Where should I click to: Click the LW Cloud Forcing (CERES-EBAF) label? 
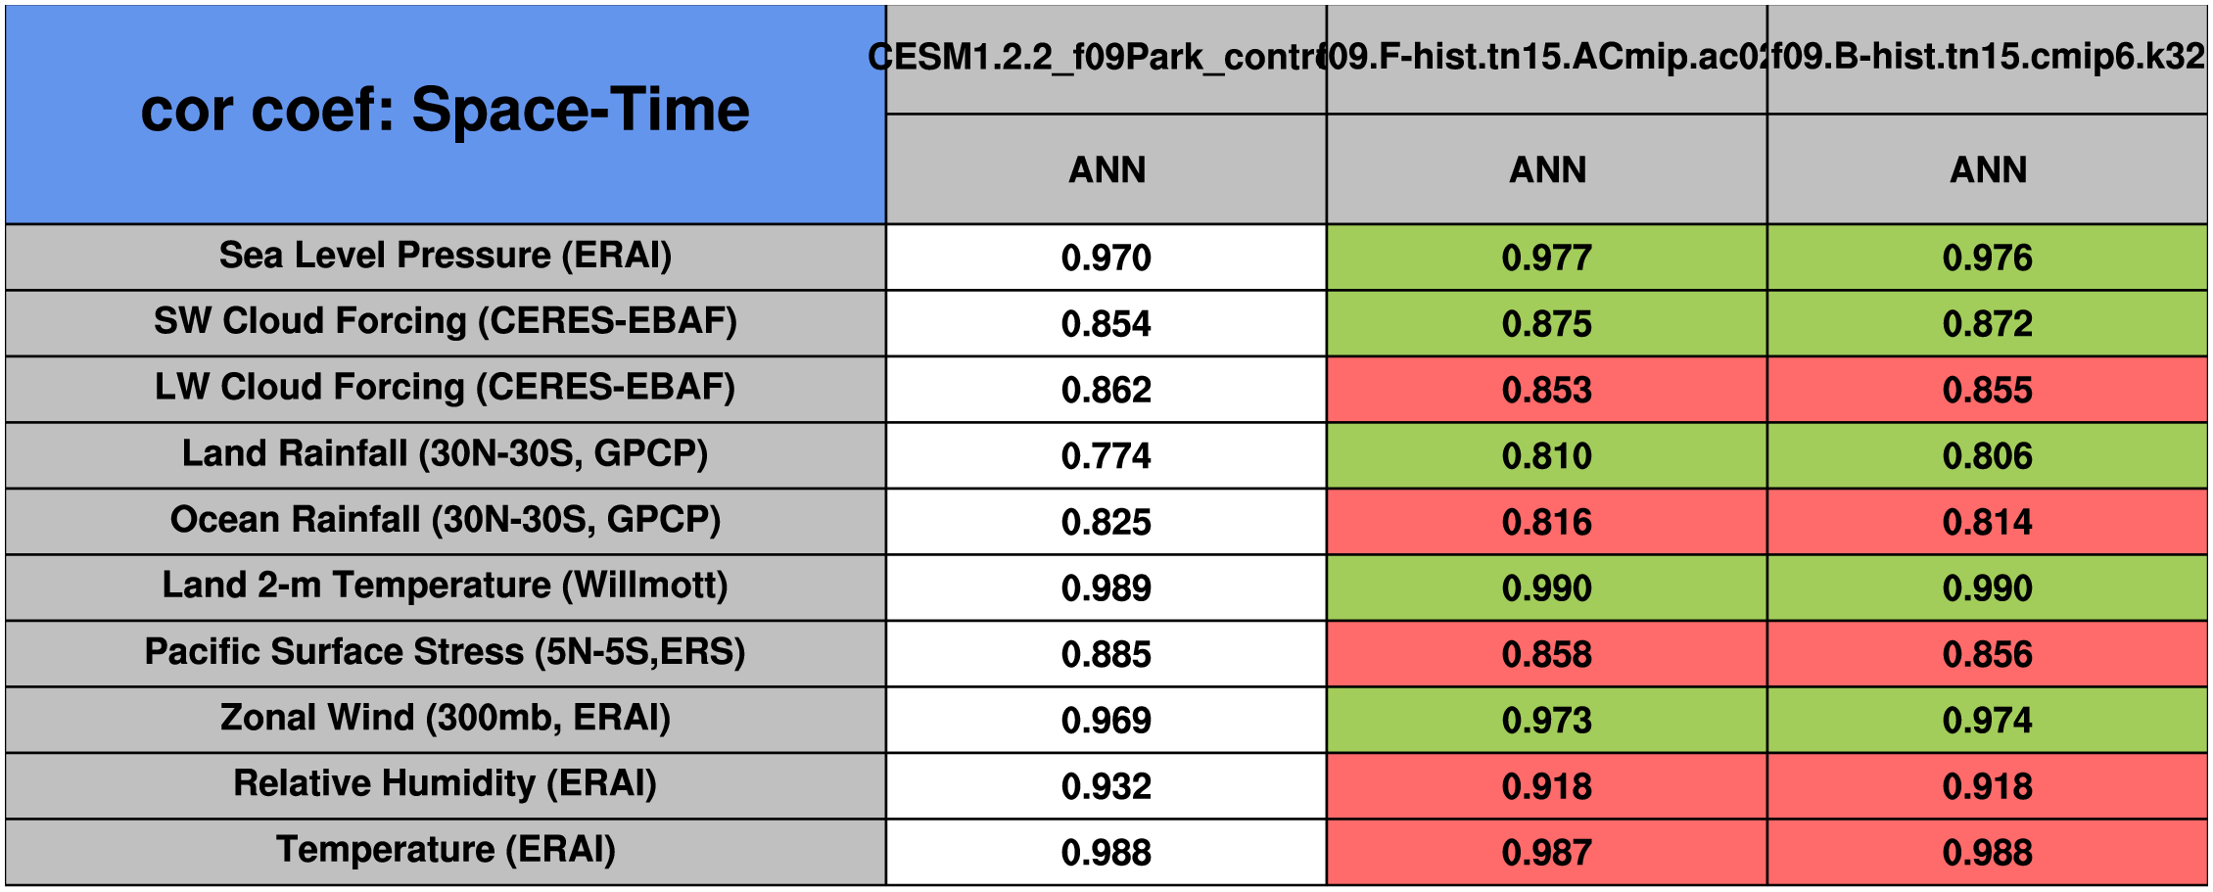click(x=446, y=388)
